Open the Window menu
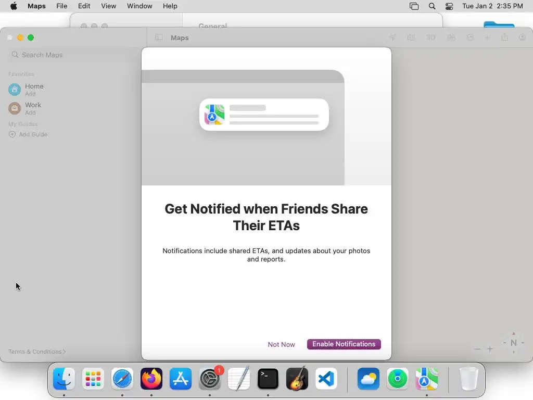This screenshot has width=533, height=400. (139, 6)
